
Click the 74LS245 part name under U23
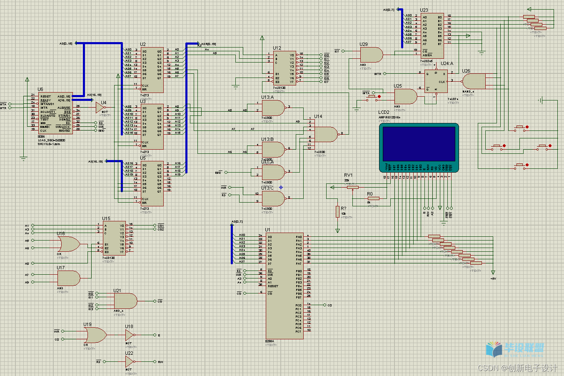pos(426,61)
